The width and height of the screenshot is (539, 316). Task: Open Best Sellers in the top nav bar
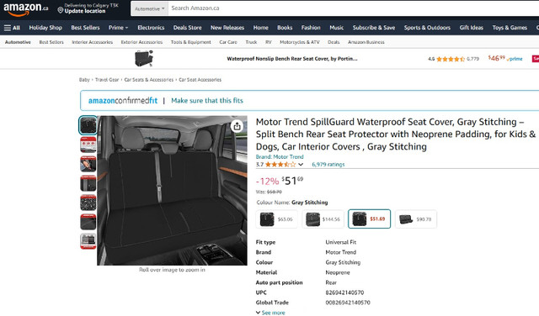click(85, 28)
